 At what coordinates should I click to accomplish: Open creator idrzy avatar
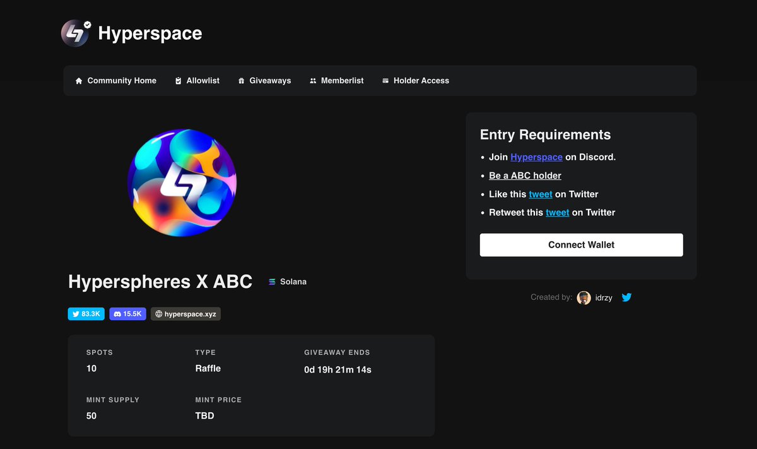584,297
